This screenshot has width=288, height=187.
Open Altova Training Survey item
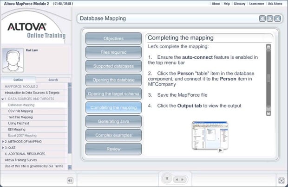point(34,160)
